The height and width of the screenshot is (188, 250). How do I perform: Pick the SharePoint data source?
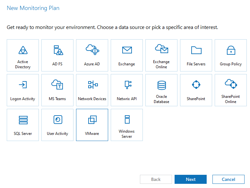pyautogui.click(x=196, y=90)
